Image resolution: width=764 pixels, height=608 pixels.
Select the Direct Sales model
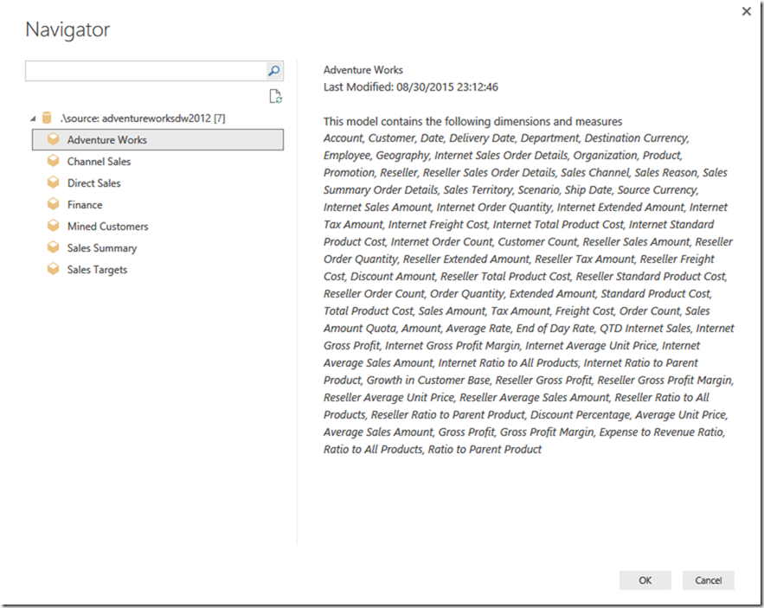pos(94,182)
